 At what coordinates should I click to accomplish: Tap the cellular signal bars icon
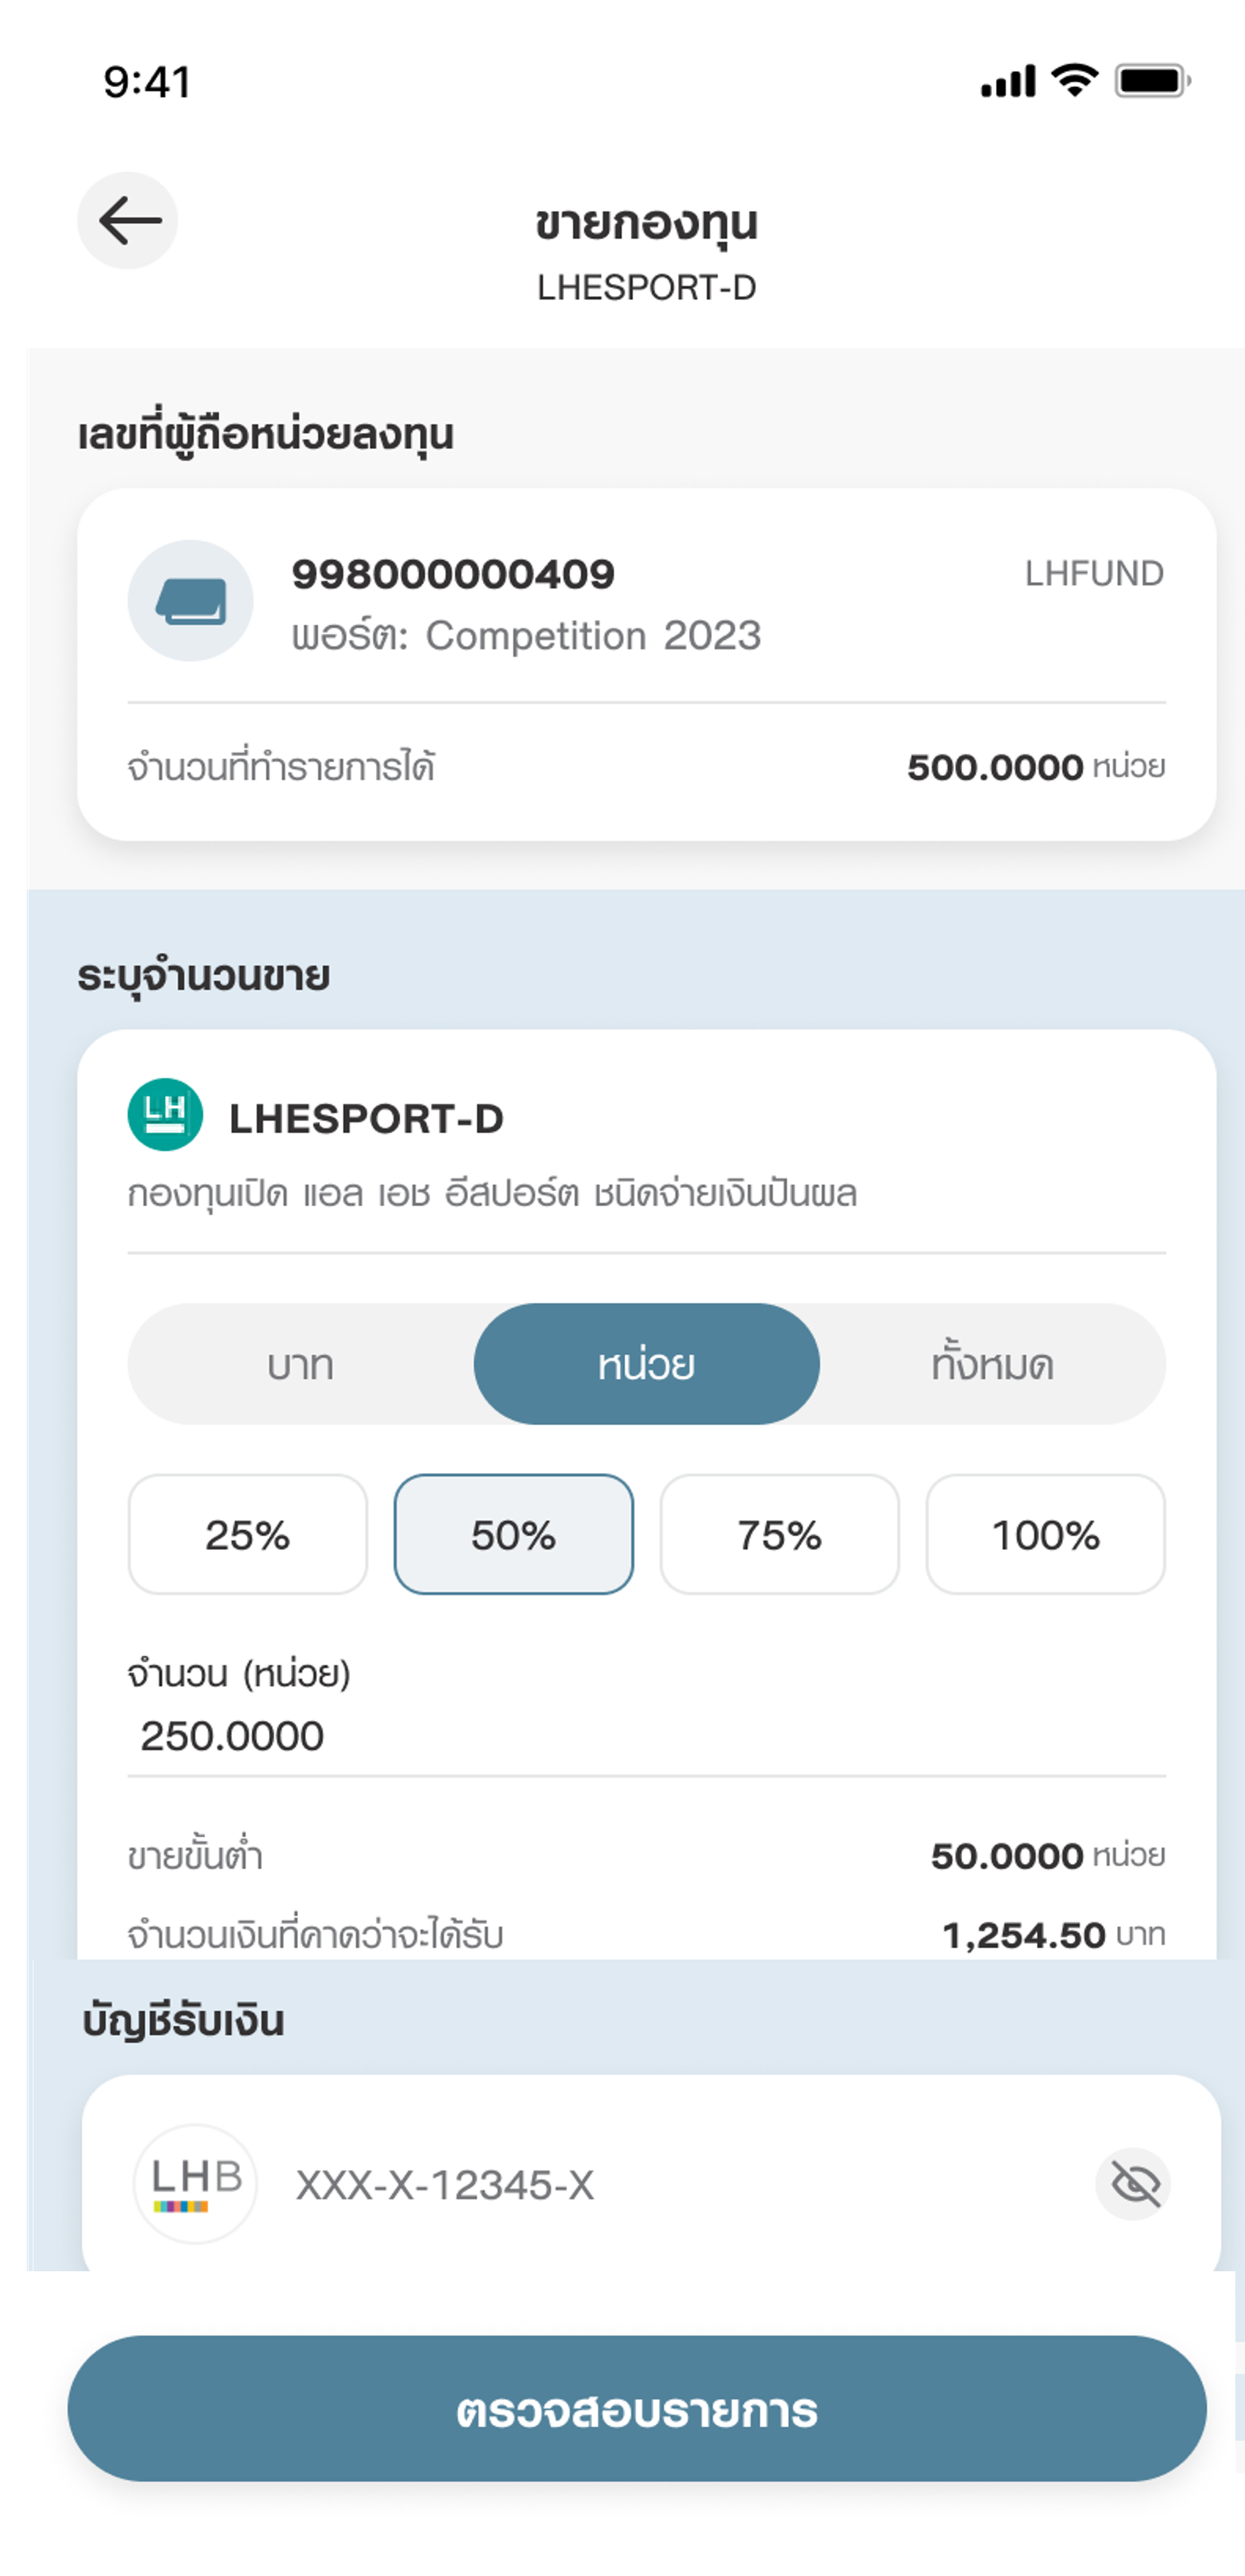coord(1008,82)
